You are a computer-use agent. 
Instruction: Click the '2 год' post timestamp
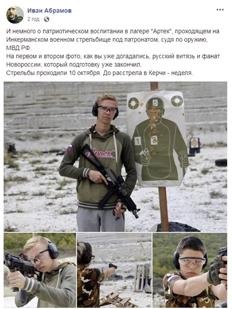[33, 19]
